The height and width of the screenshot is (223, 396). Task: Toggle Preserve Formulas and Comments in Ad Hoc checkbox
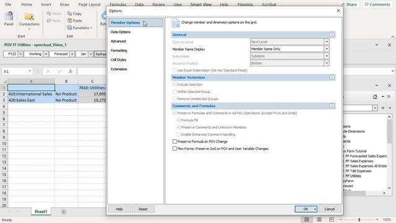click(174, 113)
